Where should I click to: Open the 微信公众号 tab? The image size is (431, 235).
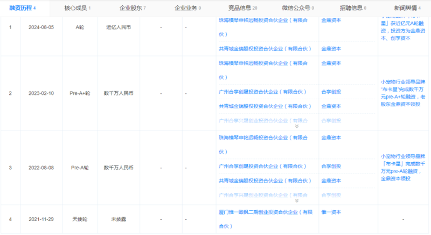298,8
